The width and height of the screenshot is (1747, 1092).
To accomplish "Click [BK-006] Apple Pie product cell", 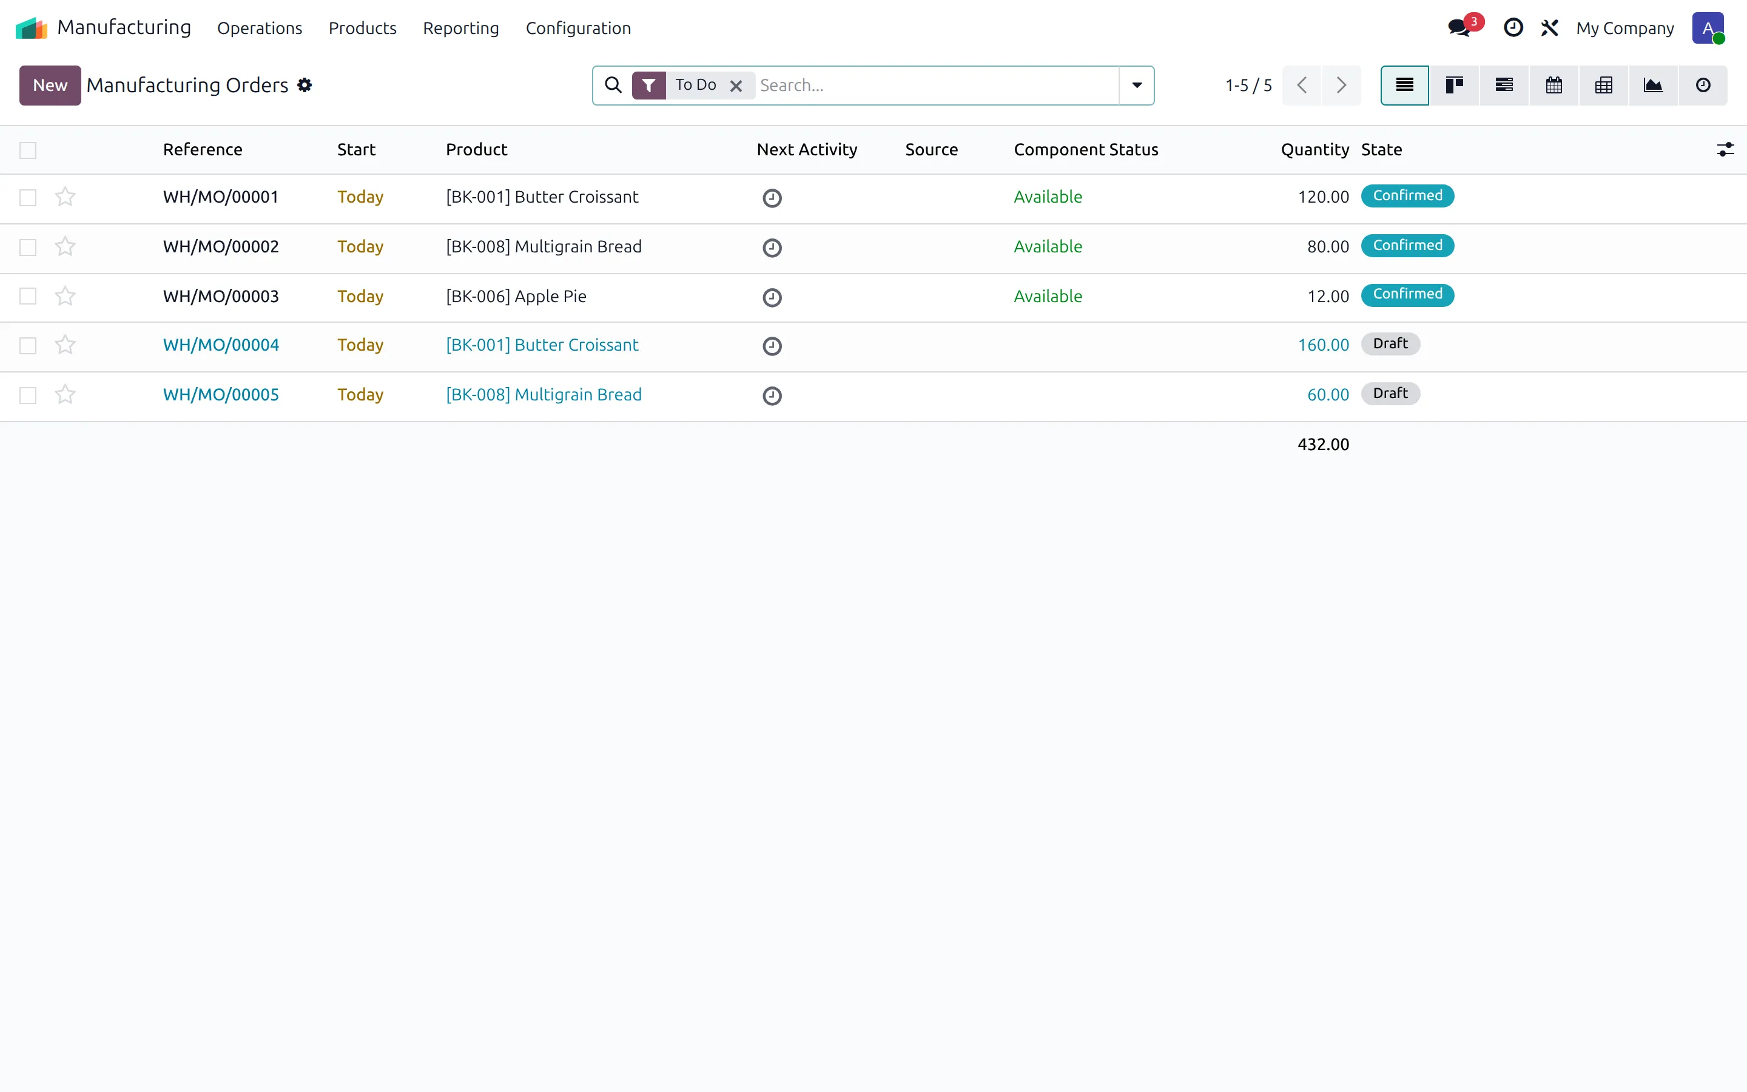I will 516,296.
